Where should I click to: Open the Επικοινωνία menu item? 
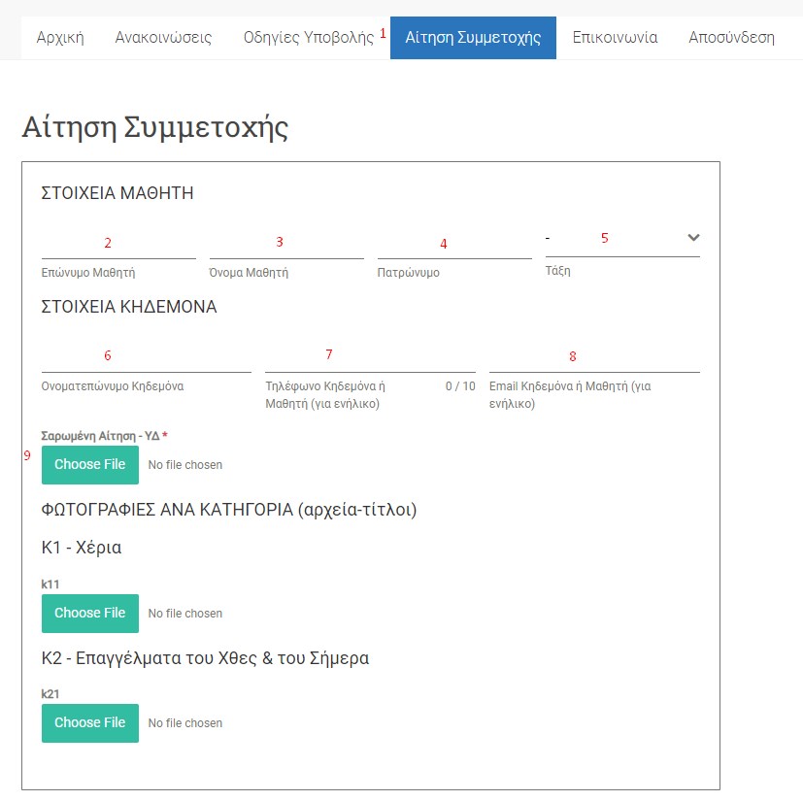click(x=615, y=38)
